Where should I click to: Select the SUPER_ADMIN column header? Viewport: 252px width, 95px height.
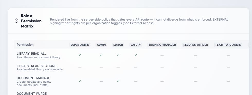coord(80,45)
